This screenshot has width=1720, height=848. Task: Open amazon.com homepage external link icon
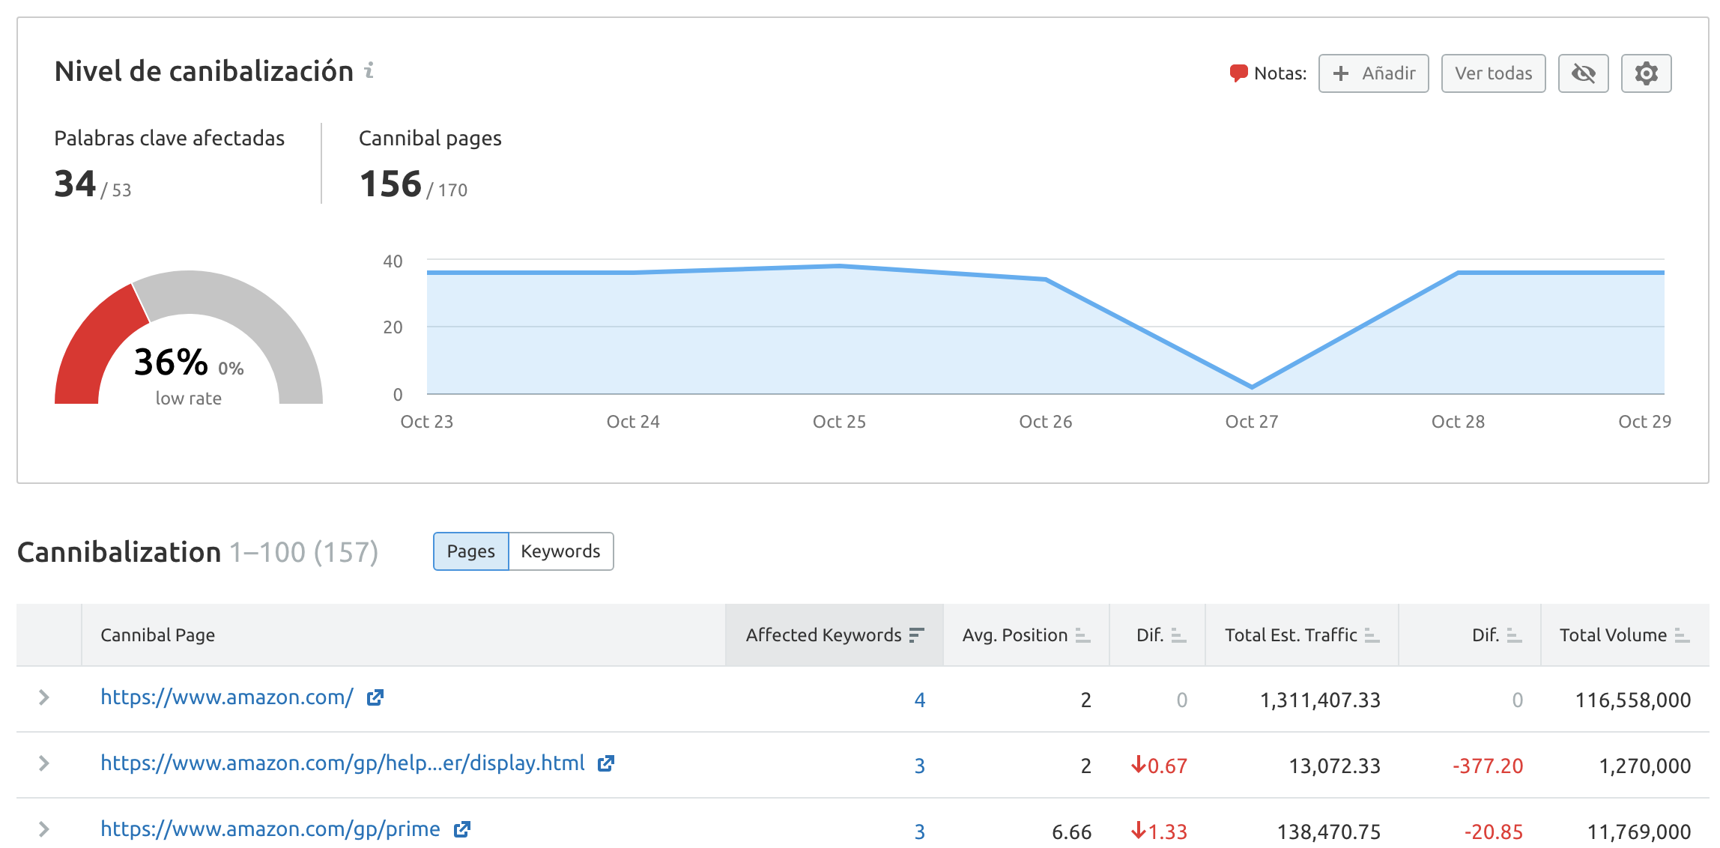coord(375,697)
